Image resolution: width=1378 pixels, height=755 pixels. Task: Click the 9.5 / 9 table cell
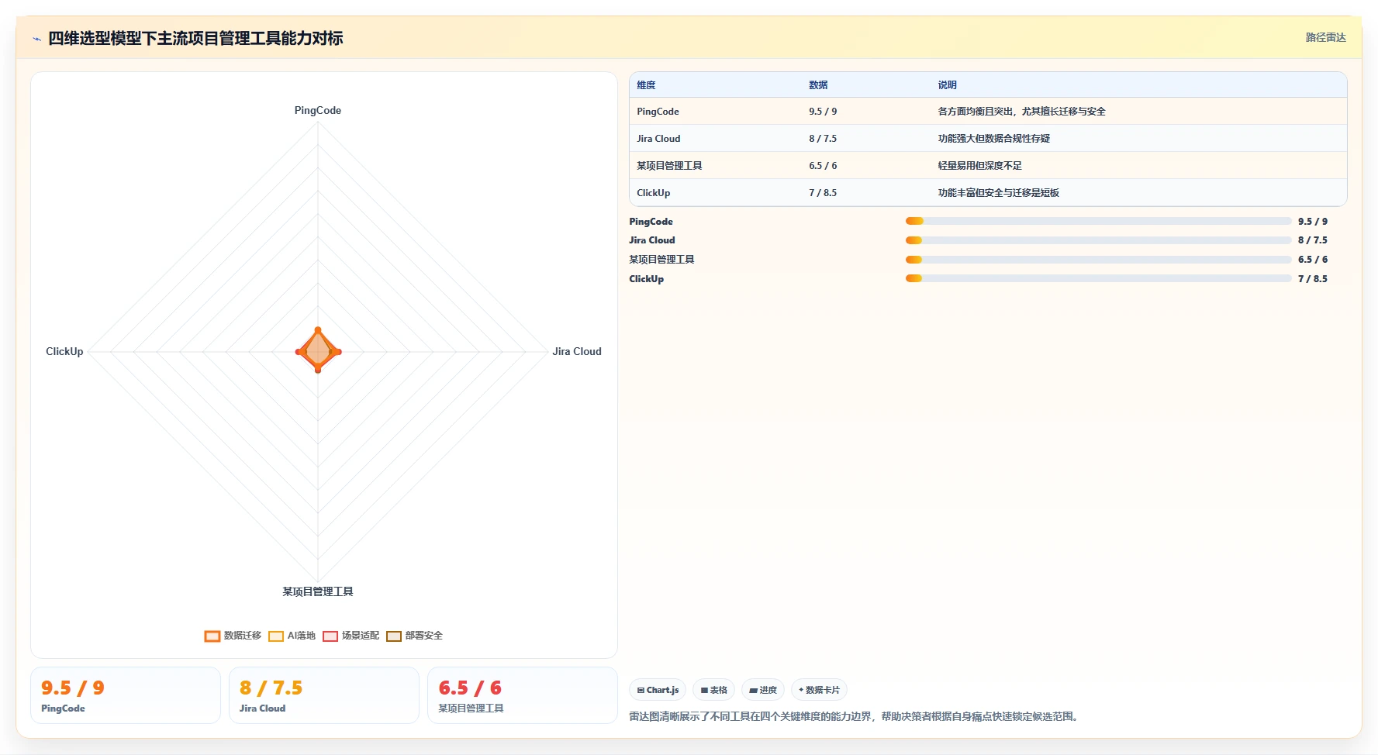[823, 112]
